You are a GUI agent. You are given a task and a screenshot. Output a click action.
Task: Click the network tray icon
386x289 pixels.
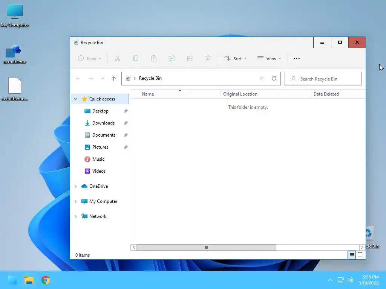coord(340,280)
